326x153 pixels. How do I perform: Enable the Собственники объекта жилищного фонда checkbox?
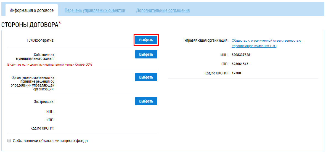[9, 141]
